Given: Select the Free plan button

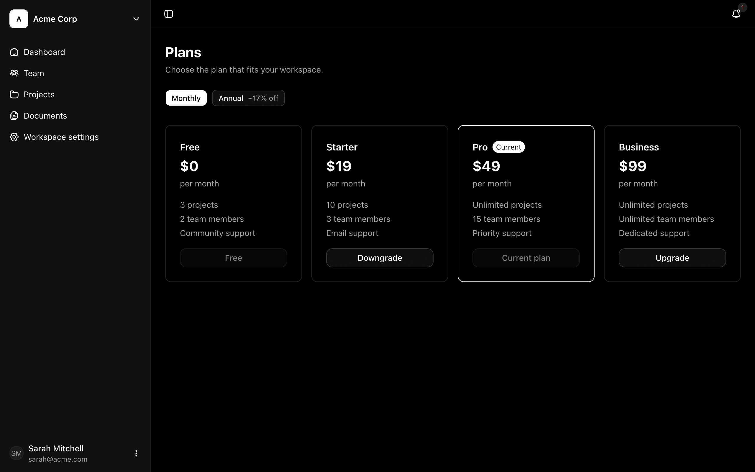Looking at the screenshot, I should [233, 258].
